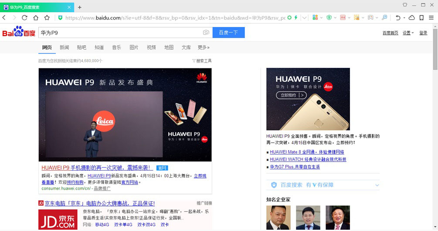Image resolution: width=438 pixels, height=231 pixels.
Task: Expand the Aa translate extension dropdown arrow
Action: [349, 17]
